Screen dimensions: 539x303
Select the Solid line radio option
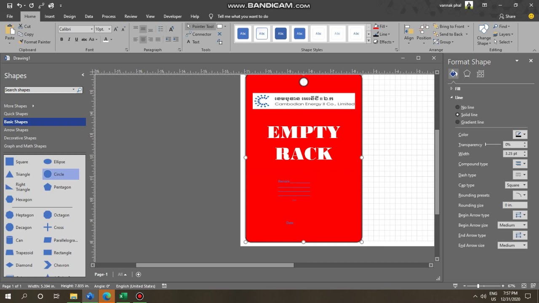(x=458, y=114)
